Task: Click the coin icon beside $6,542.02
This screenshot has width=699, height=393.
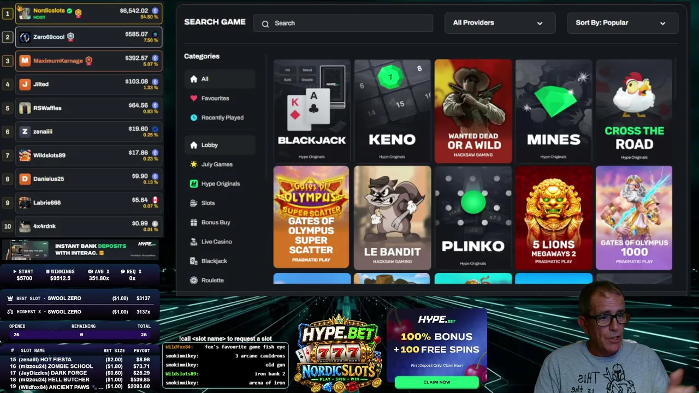Action: [x=155, y=10]
